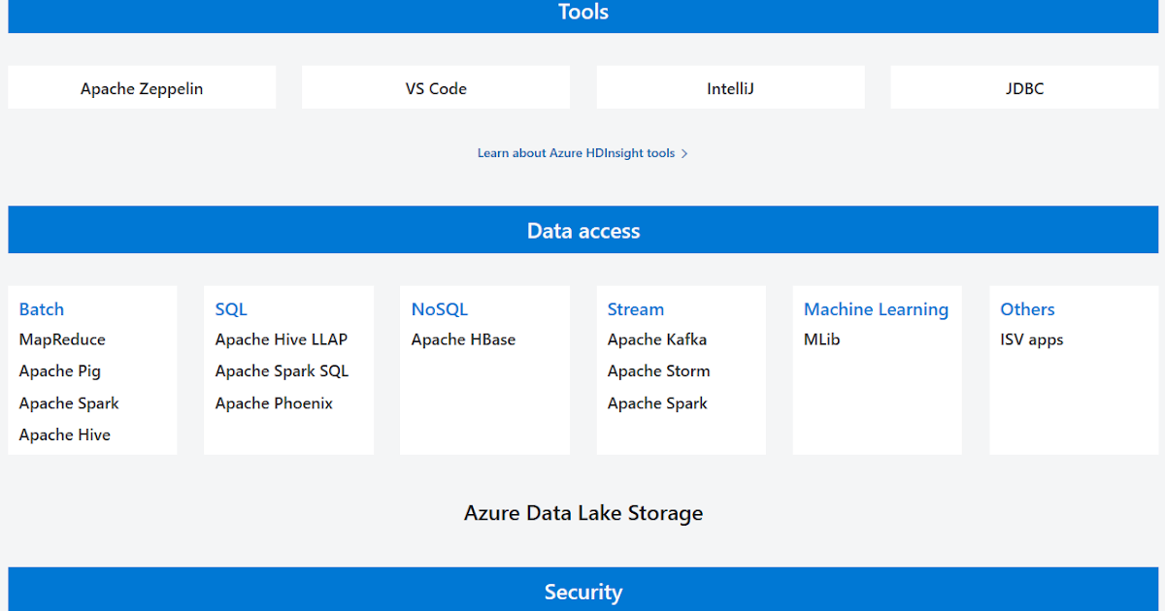Open the VS Code tool card
This screenshot has height=611, width=1165.
(x=435, y=86)
